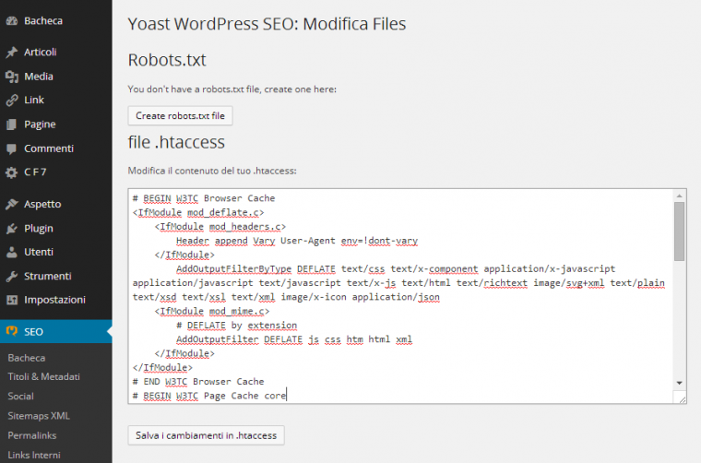Open Titoli & Metadati submenu

[44, 376]
